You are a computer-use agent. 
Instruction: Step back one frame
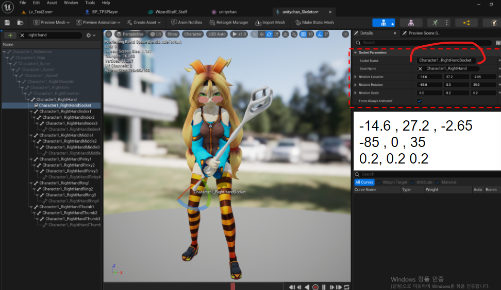(x=299, y=287)
